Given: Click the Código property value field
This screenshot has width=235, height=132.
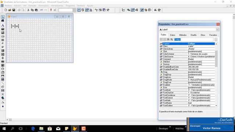Looking at the screenshot, I should 194,40.
